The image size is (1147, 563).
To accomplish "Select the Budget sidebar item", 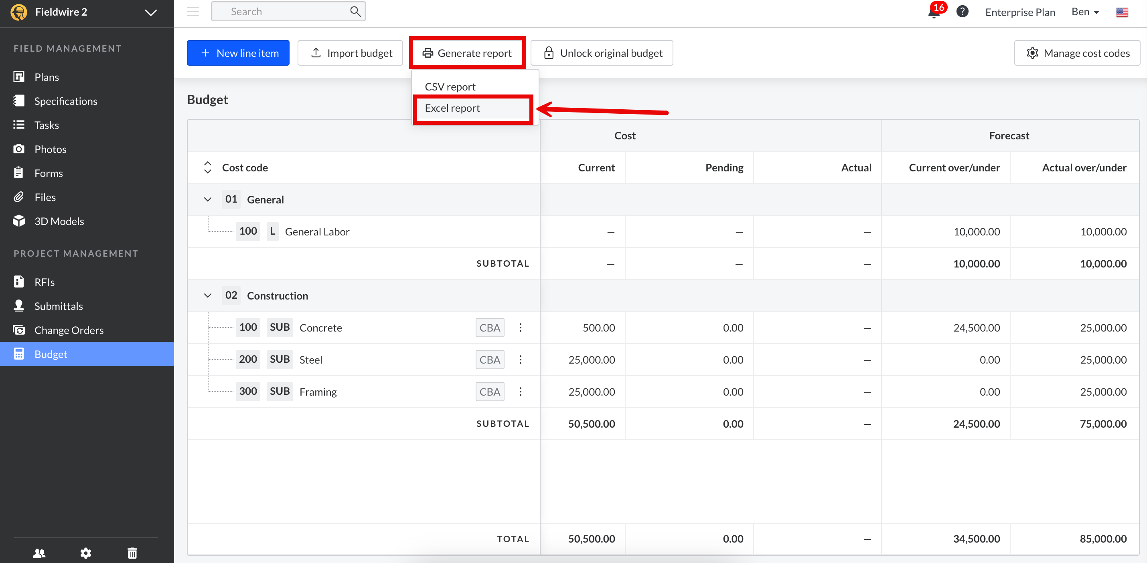I will (87, 354).
